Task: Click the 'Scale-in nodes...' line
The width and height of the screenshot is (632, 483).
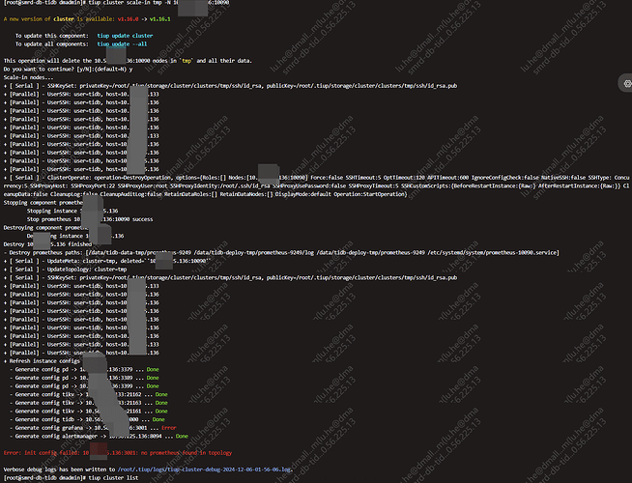Action: point(28,77)
